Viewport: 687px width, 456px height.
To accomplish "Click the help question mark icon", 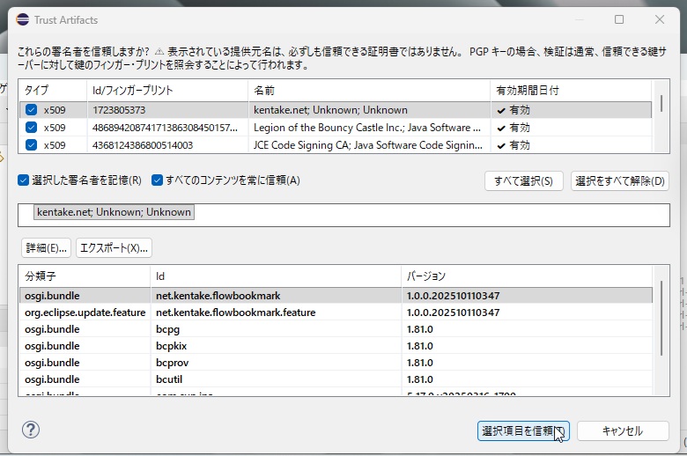I will pos(30,430).
